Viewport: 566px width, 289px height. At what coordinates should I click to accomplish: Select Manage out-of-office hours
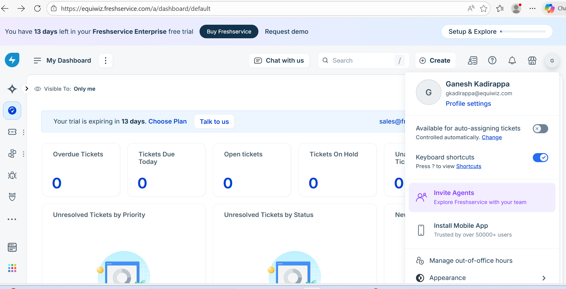coord(471,261)
